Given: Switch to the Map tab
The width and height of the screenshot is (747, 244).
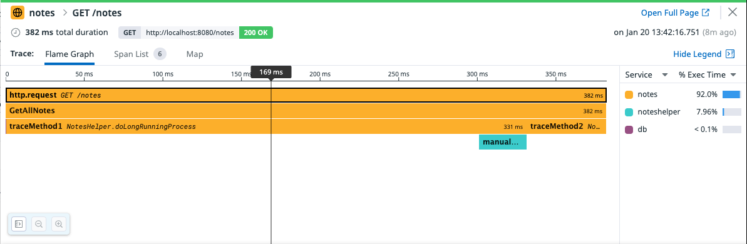Looking at the screenshot, I should (195, 54).
